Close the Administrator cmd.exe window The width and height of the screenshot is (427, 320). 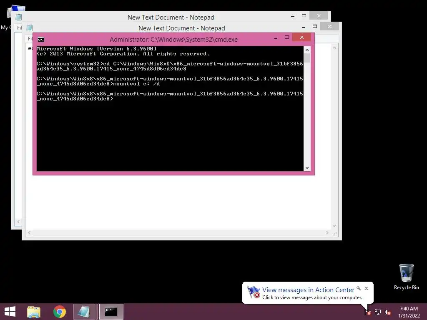tap(302, 37)
